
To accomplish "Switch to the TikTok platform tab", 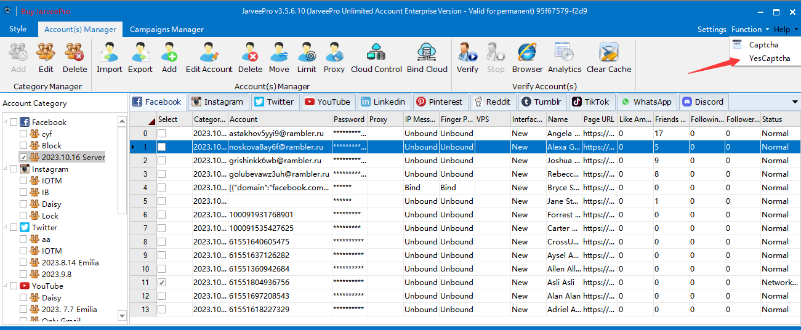I will (x=591, y=102).
